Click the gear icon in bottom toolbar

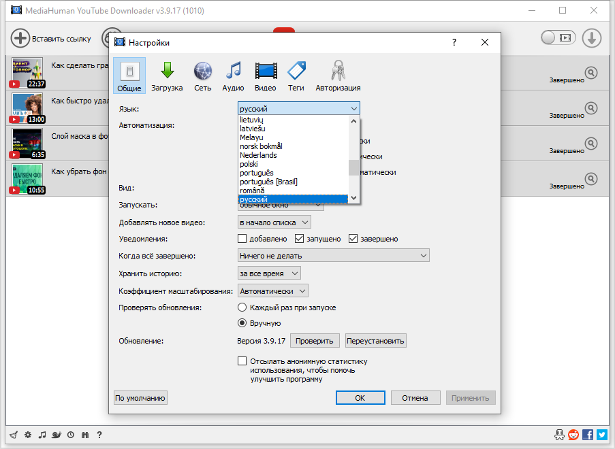(27, 435)
